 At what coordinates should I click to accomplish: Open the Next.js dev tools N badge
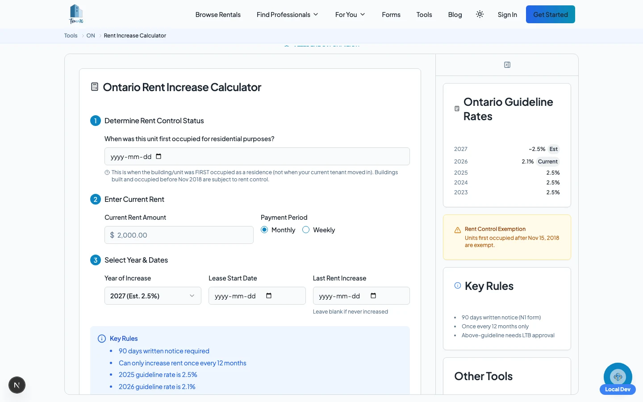click(x=17, y=385)
